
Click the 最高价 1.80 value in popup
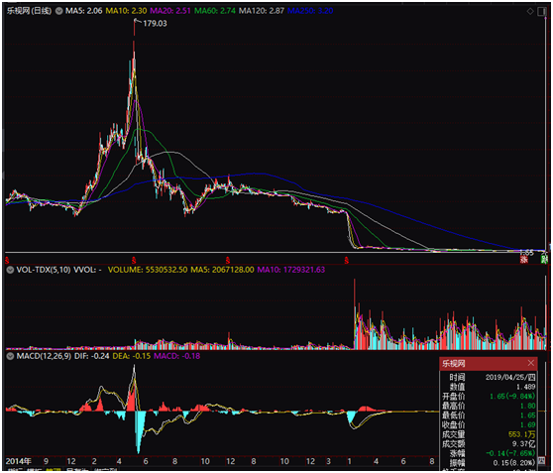point(527,406)
